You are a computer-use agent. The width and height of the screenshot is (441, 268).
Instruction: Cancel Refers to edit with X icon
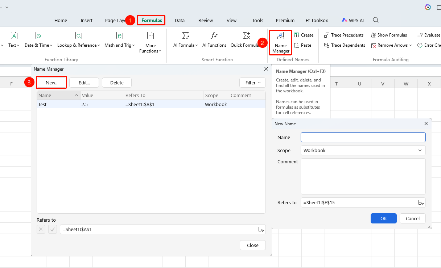[x=41, y=229]
